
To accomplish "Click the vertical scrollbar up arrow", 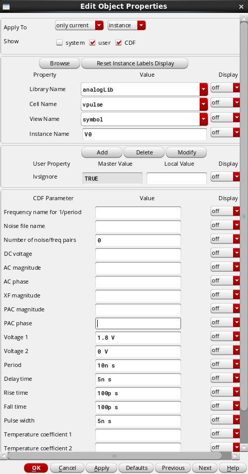I will click(244, 17).
